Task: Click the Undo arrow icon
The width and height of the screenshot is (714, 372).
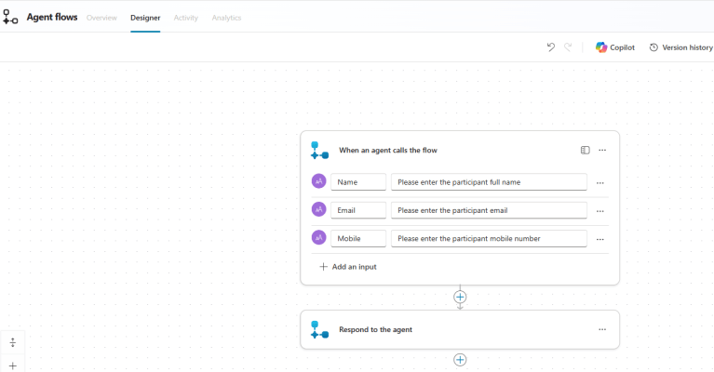Action: (550, 47)
